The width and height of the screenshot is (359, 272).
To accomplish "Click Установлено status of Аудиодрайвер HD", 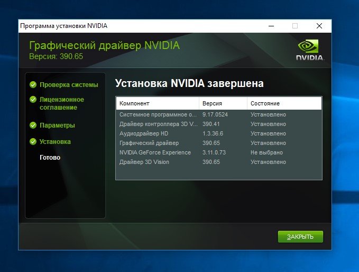I will click(x=268, y=133).
